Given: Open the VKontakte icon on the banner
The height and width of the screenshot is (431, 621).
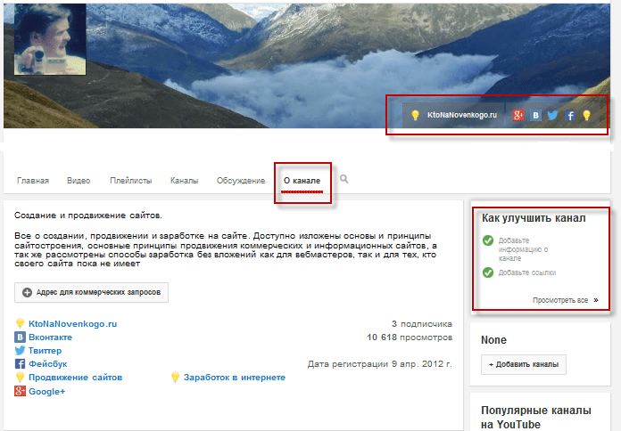Looking at the screenshot, I should point(535,115).
